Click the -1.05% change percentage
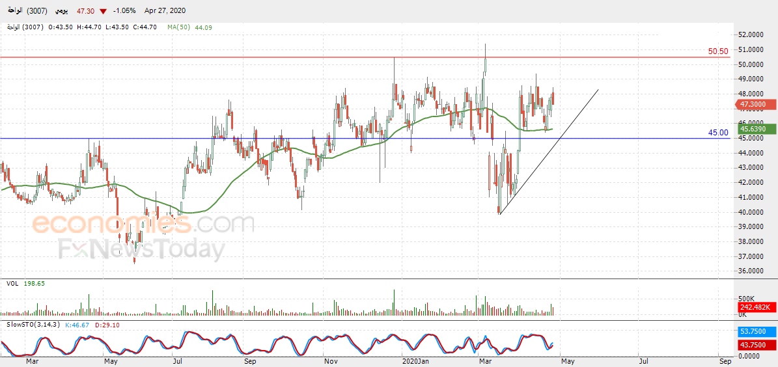The image size is (778, 367). (x=124, y=11)
